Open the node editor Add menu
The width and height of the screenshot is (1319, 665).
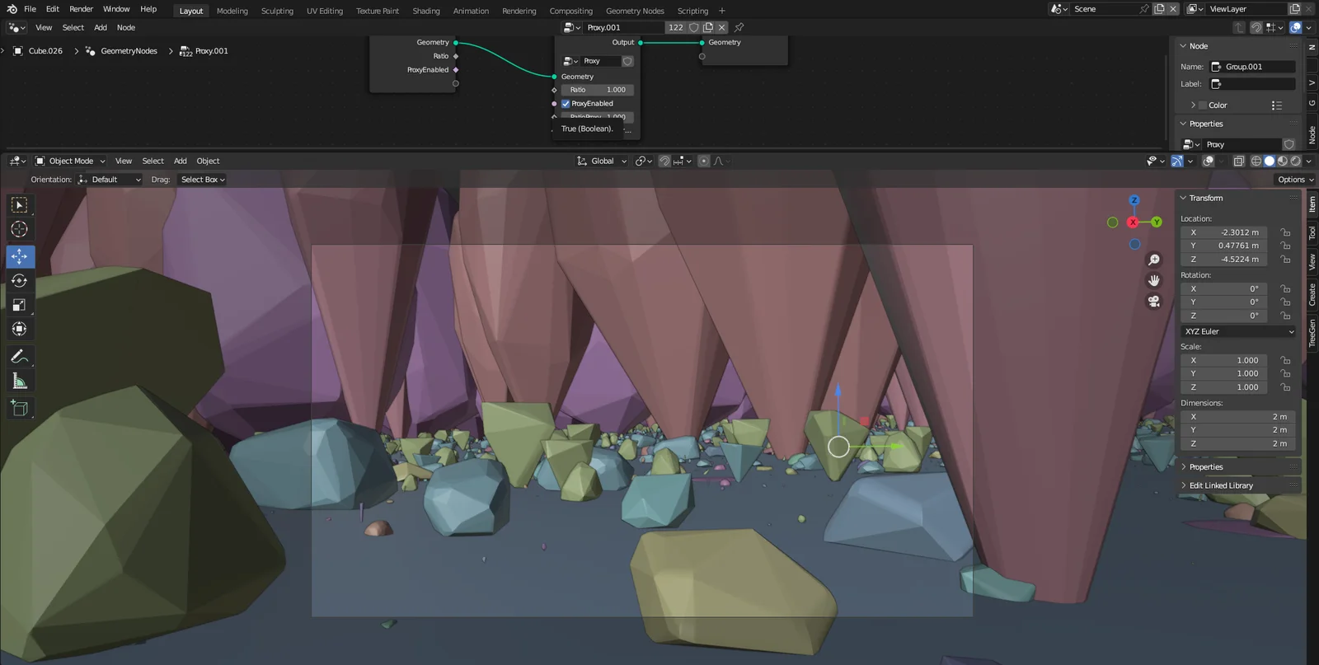101,27
